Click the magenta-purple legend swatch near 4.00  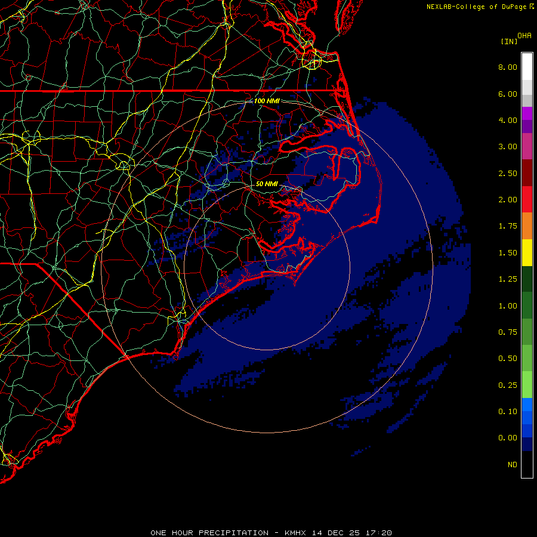pyautogui.click(x=527, y=113)
